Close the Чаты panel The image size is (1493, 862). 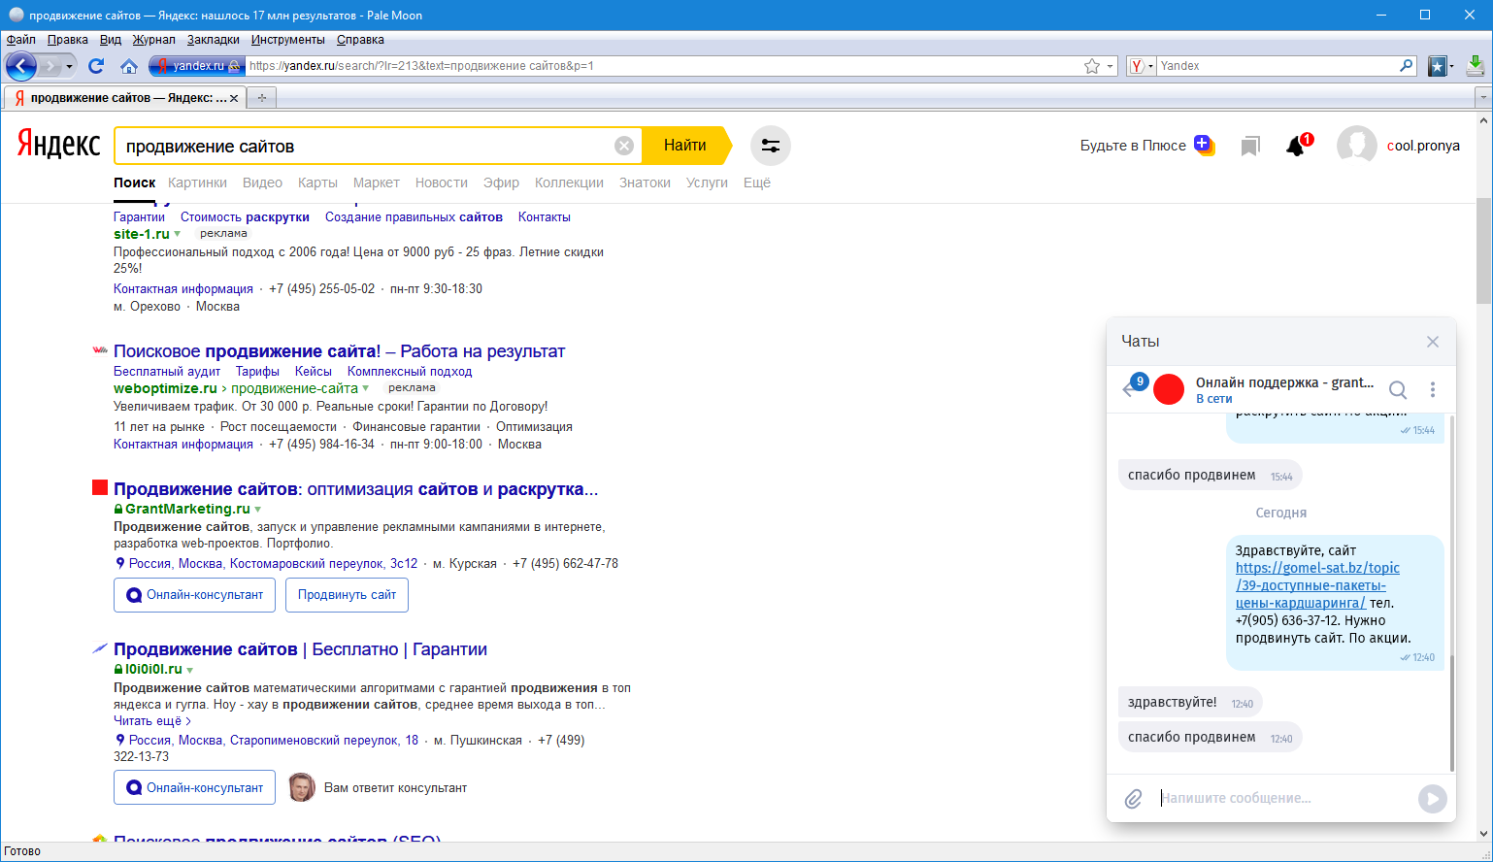click(1433, 342)
